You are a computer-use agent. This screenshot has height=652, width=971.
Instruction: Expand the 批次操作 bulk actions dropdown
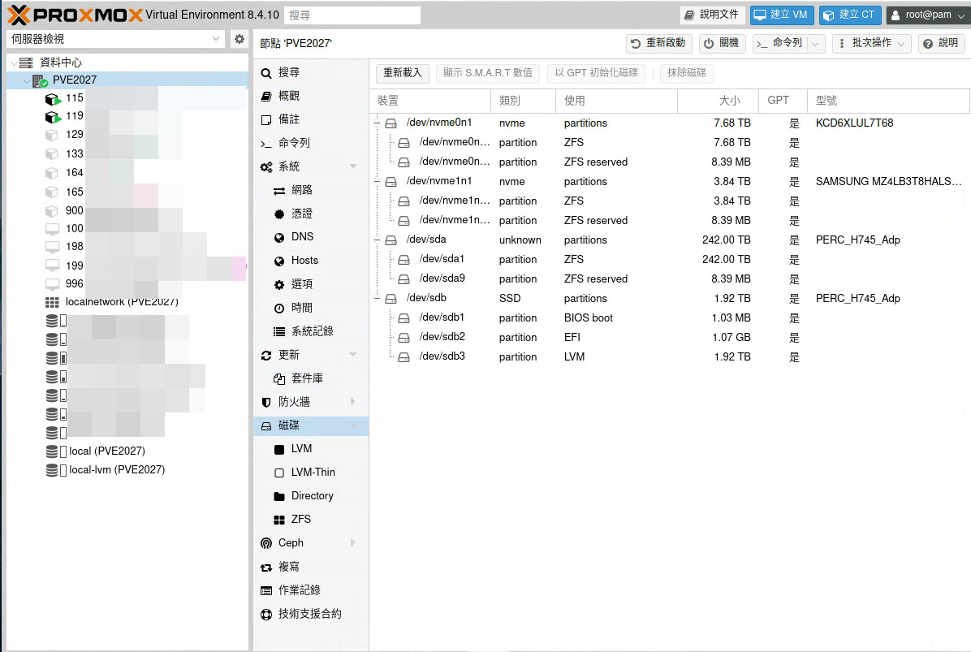pyautogui.click(x=871, y=43)
